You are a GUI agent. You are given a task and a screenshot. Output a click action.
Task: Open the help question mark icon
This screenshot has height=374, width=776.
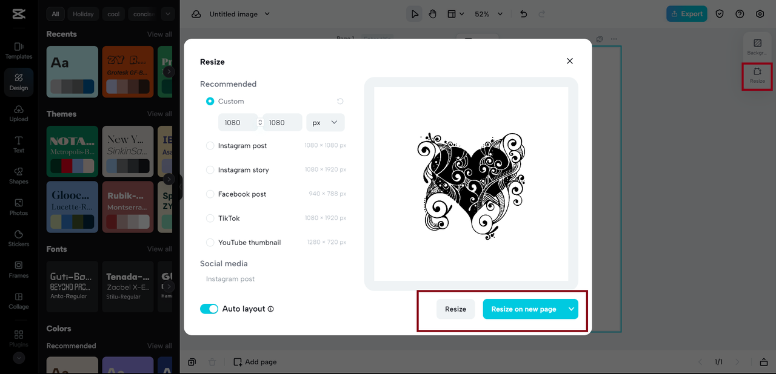click(x=740, y=14)
